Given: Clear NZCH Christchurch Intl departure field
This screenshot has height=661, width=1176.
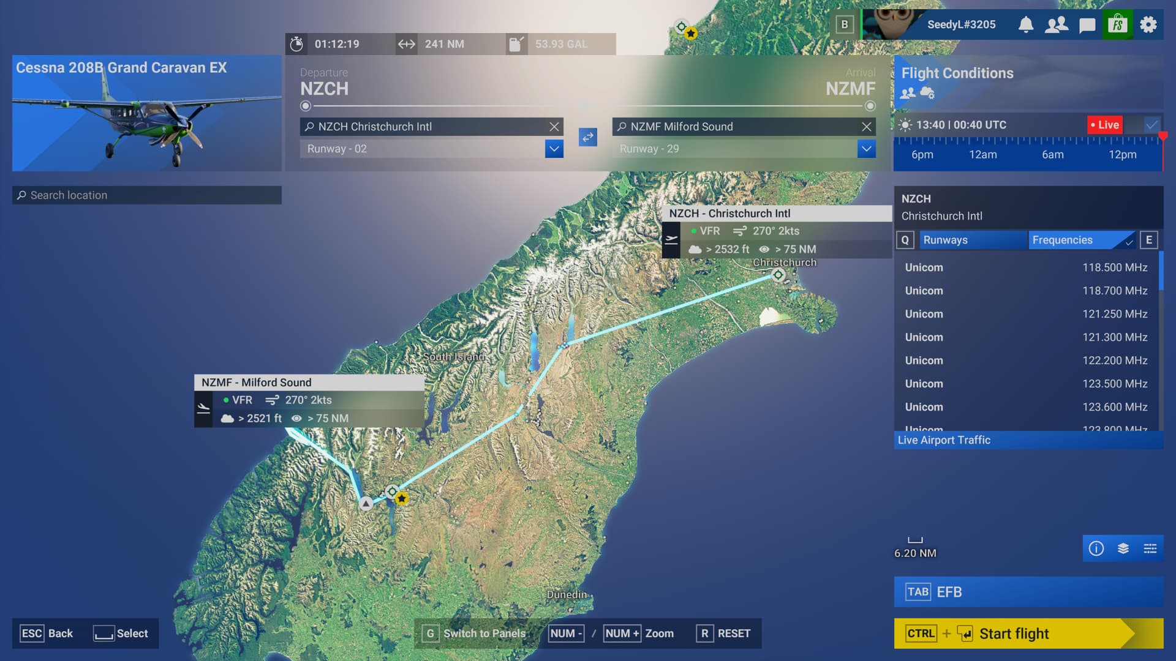Looking at the screenshot, I should pos(554,127).
